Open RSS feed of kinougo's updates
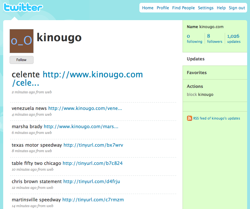Viewport: 250px width, 209px height. coord(216,118)
